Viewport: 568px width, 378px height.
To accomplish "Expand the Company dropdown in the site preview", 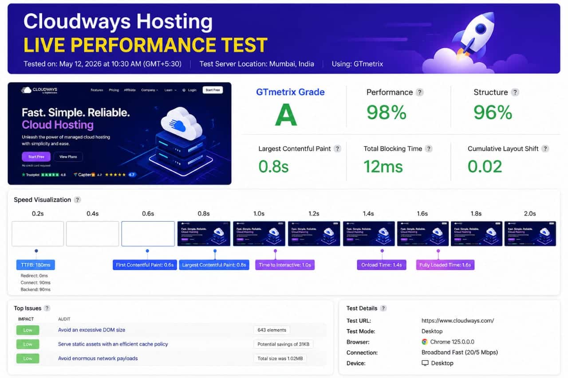I will point(150,90).
